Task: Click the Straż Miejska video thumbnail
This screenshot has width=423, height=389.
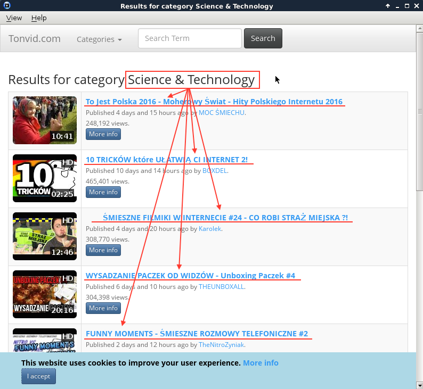Action: 45,236
